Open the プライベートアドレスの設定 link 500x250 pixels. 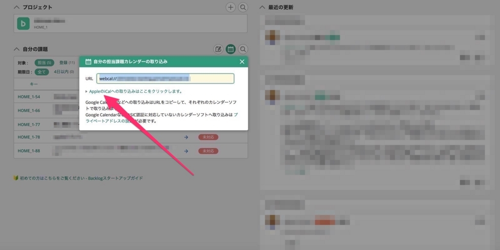coord(161,118)
